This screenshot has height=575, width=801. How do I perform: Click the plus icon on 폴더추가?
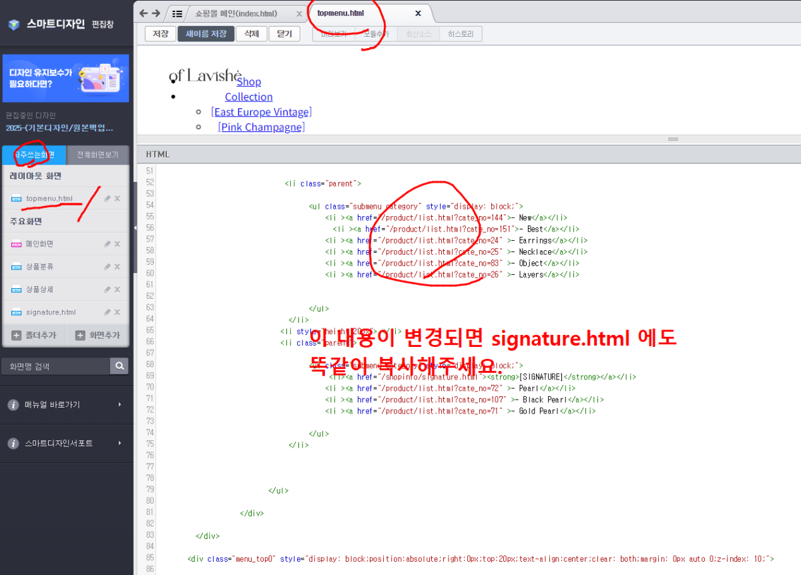pos(16,335)
